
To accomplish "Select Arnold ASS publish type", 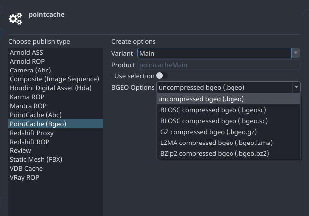I will tap(56, 52).
